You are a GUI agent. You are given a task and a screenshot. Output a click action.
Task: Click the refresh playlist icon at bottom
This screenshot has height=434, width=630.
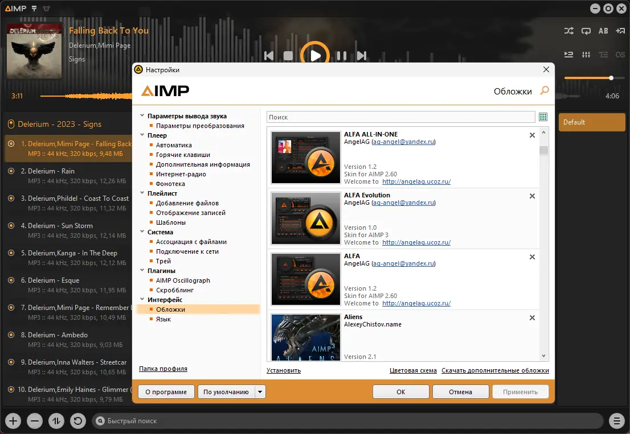pyautogui.click(x=78, y=421)
